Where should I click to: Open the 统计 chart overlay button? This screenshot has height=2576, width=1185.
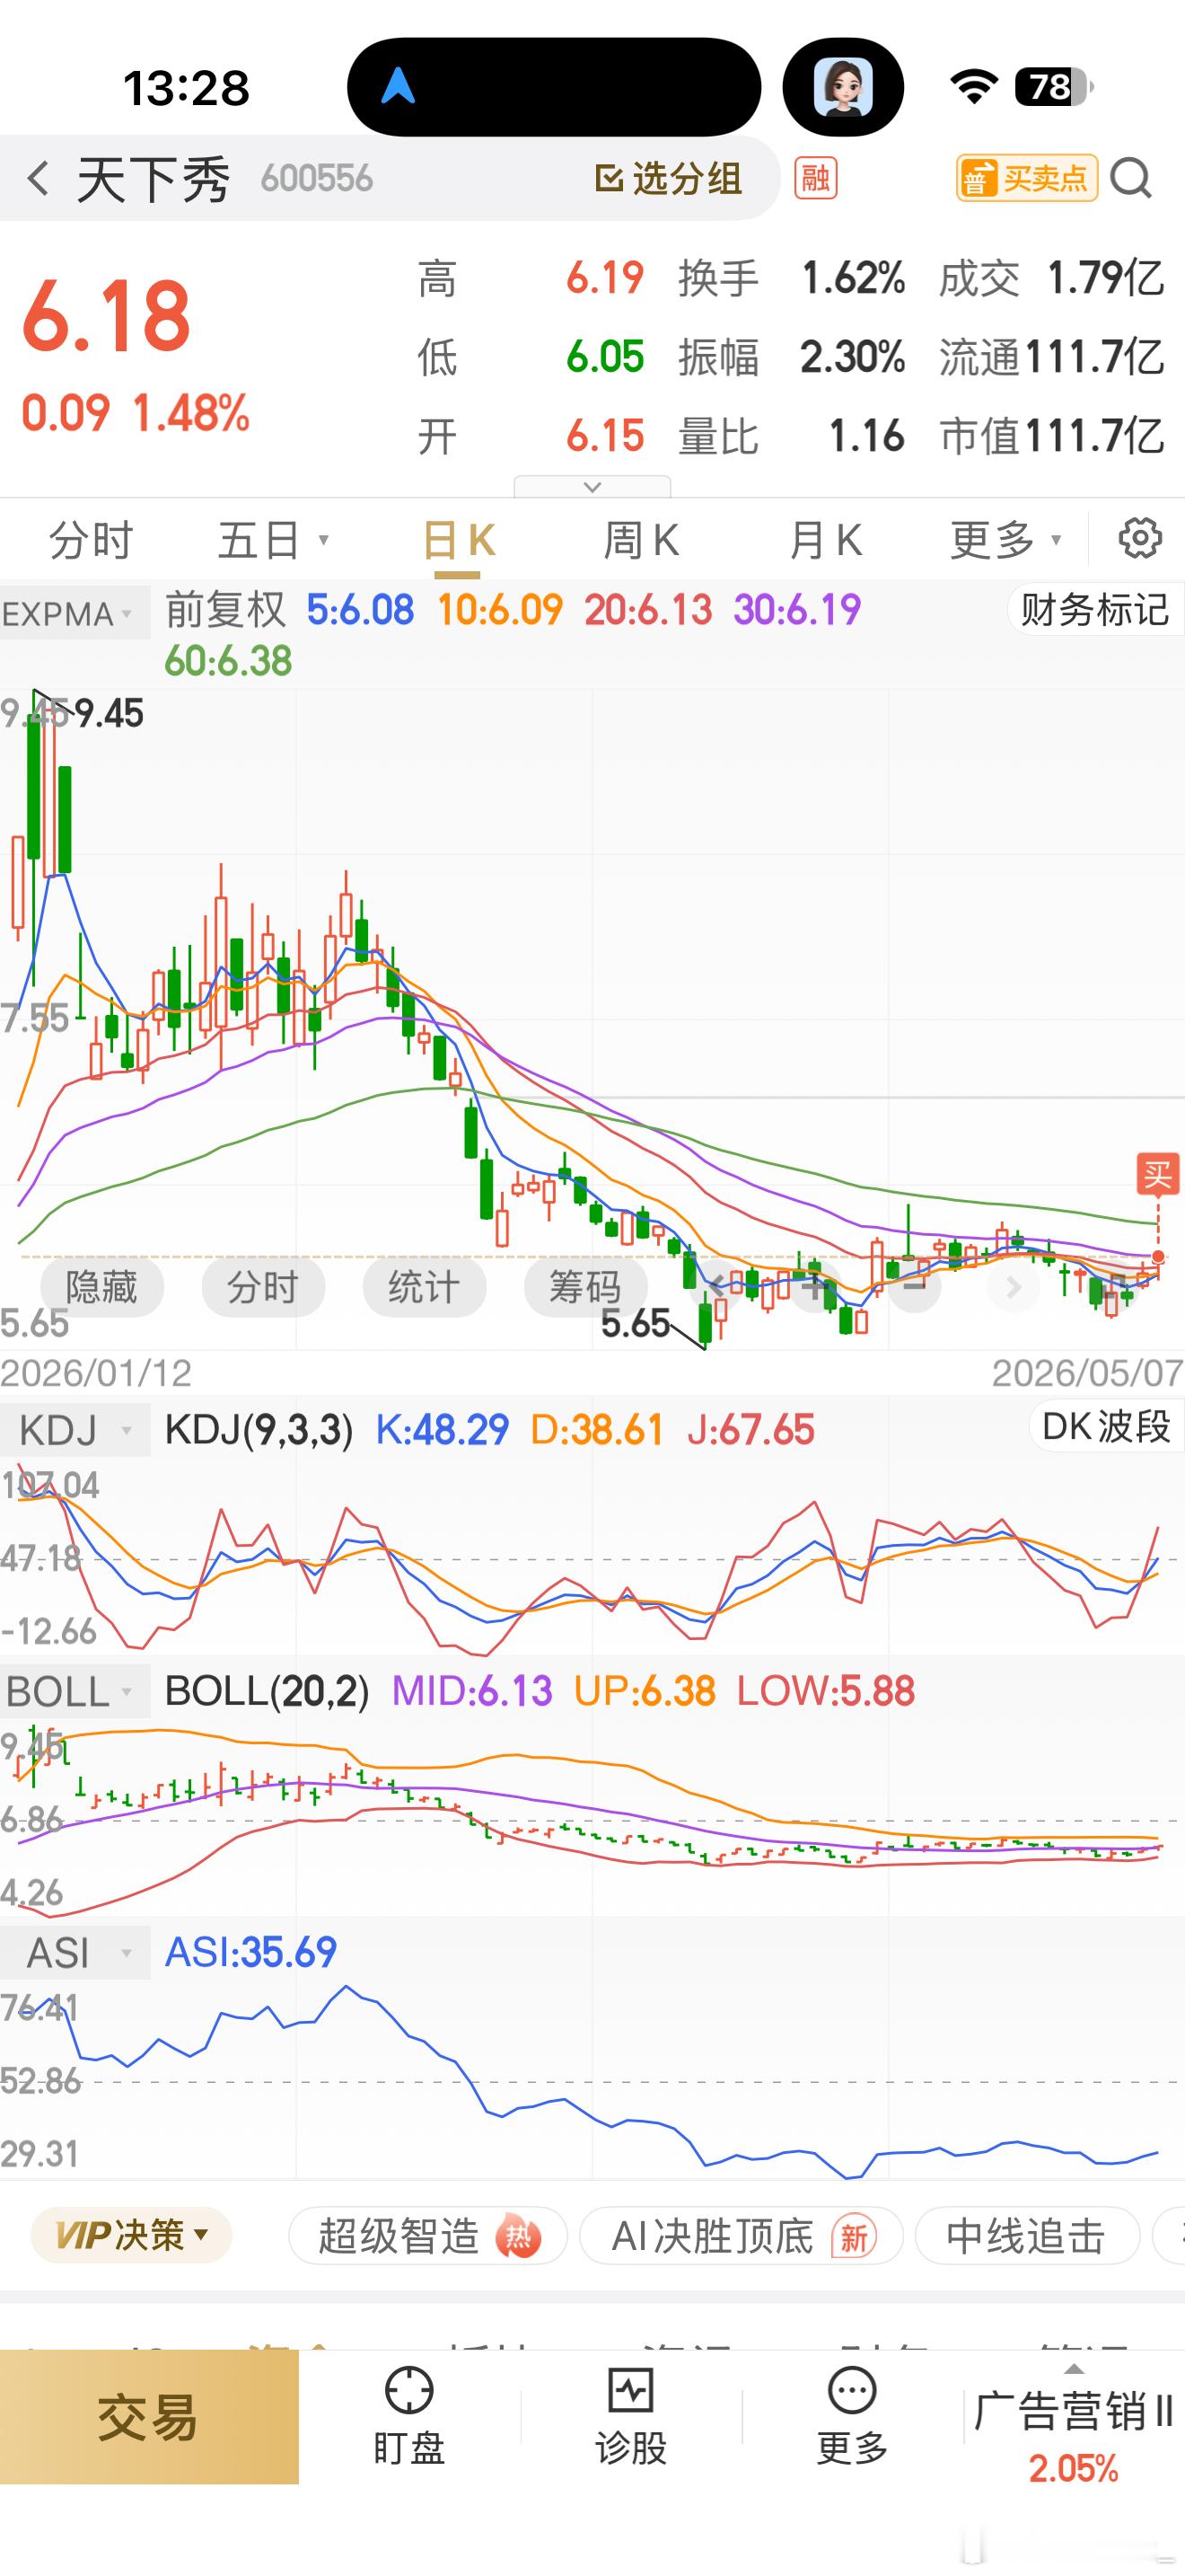tap(425, 1287)
